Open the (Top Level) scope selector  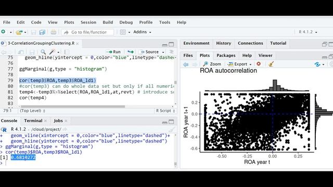[32, 111]
